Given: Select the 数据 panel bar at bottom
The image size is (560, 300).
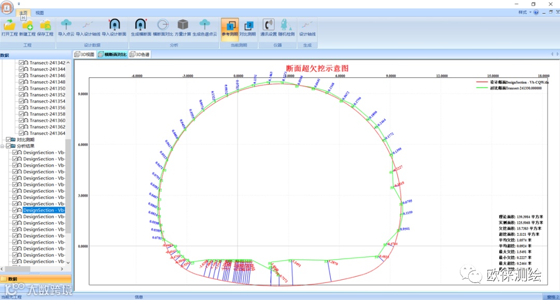Looking at the screenshot, I should pos(35,279).
